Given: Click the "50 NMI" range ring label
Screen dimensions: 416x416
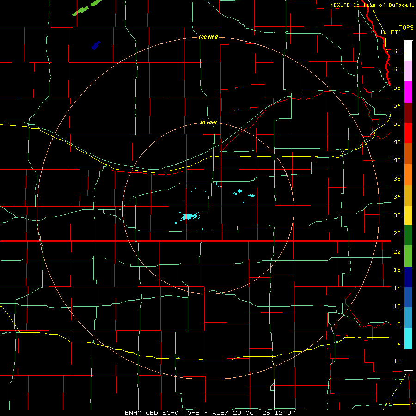Looking at the screenshot, I should [x=208, y=122].
